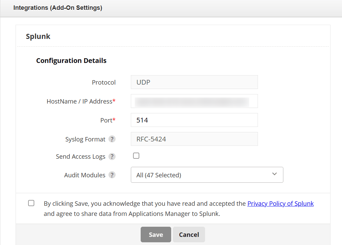
Task: Click the Protocol field showing UDP
Action: [x=194, y=82]
